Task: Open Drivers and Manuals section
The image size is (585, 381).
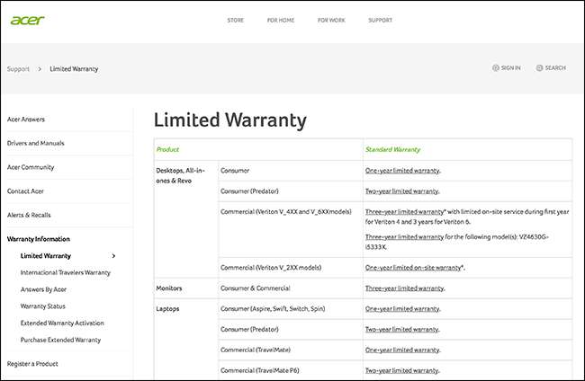Action: [x=35, y=143]
